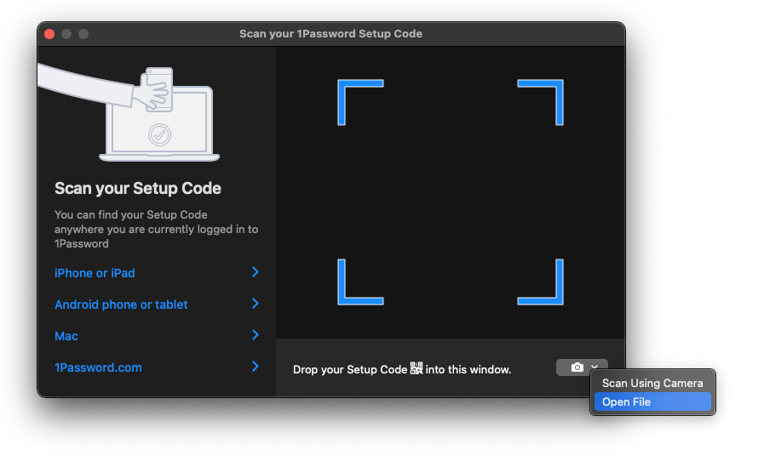764x467 pixels.
Task: Click the 'You can find your Setup Code' description
Action: point(157,229)
